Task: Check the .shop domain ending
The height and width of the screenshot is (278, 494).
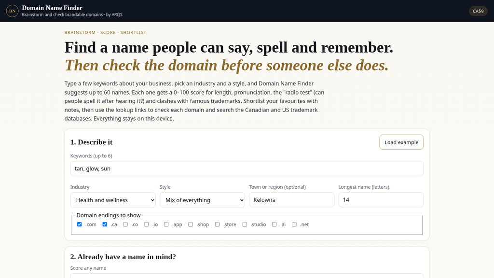Action: (191, 224)
